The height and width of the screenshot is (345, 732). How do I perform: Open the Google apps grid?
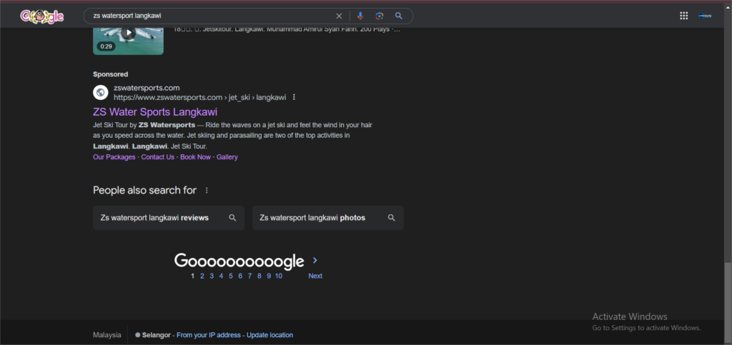683,16
